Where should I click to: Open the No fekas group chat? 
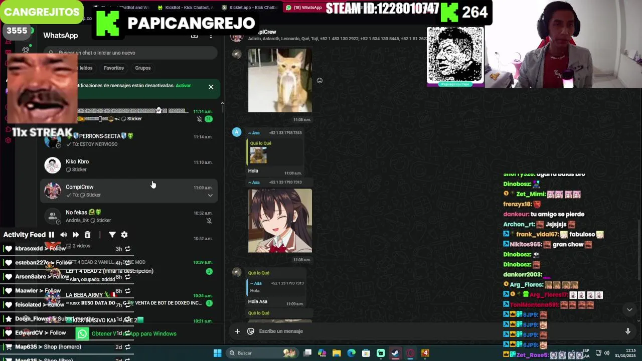pyautogui.click(x=129, y=216)
